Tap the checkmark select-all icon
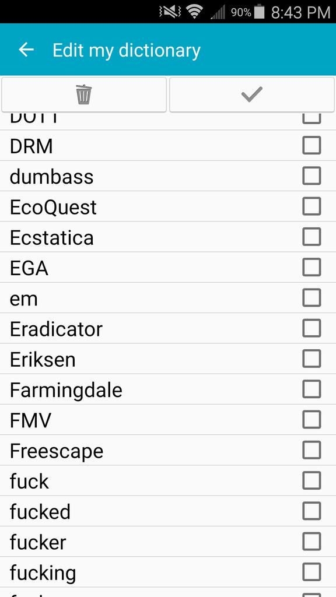Viewport: 336px width, 597px height. point(252,94)
